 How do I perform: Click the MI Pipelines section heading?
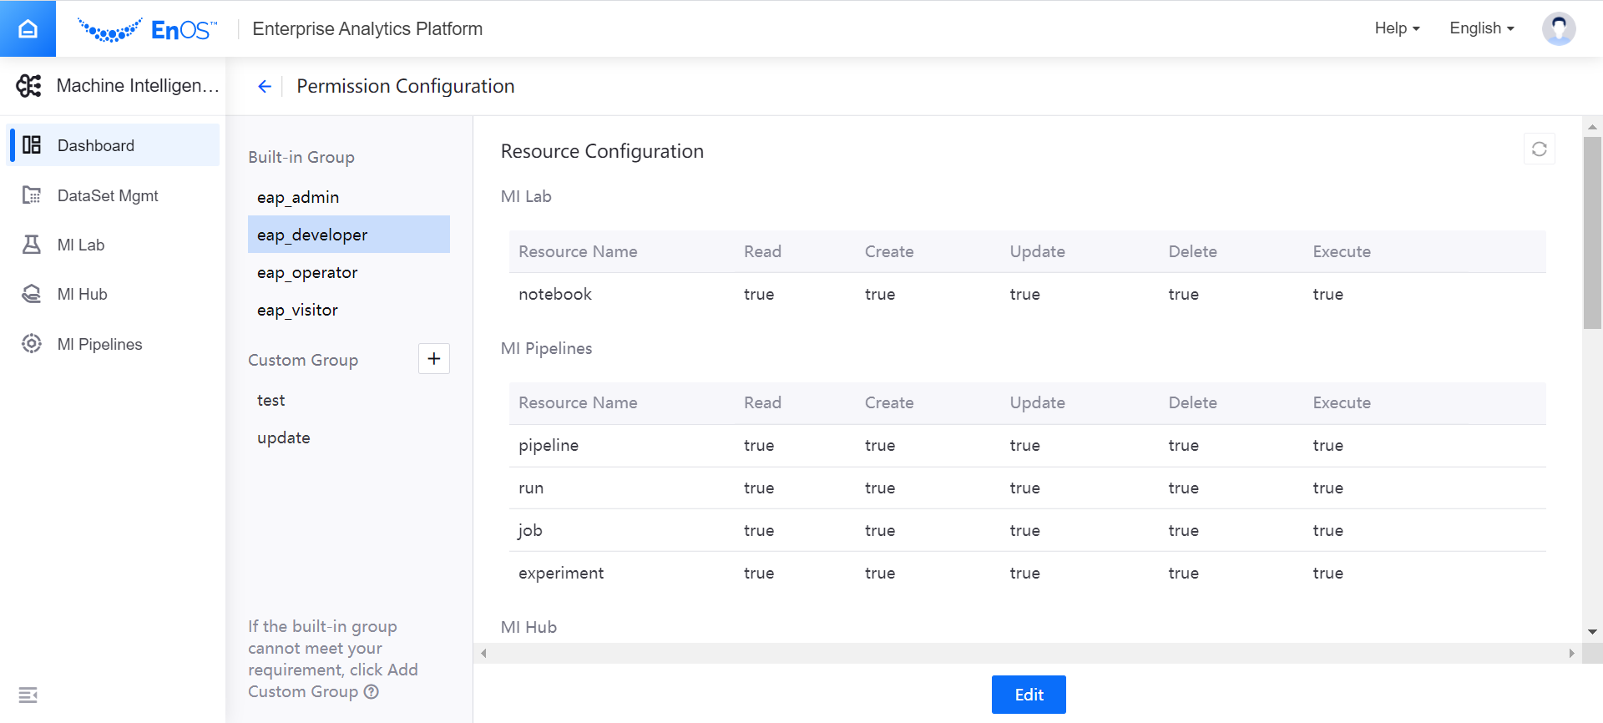point(546,348)
